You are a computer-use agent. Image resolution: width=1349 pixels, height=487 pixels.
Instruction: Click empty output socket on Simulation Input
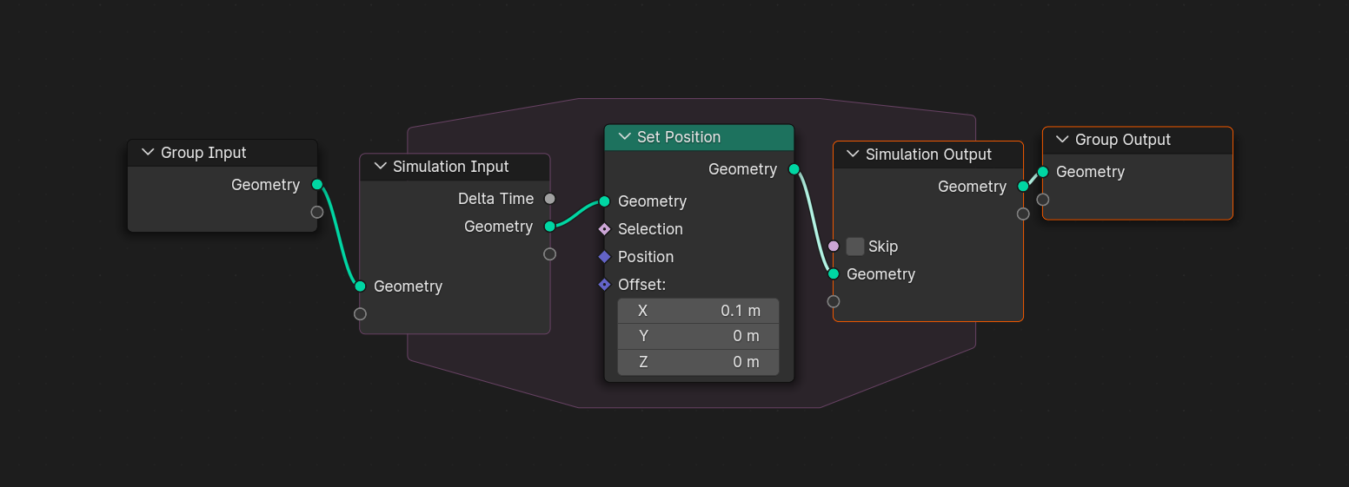pos(549,254)
